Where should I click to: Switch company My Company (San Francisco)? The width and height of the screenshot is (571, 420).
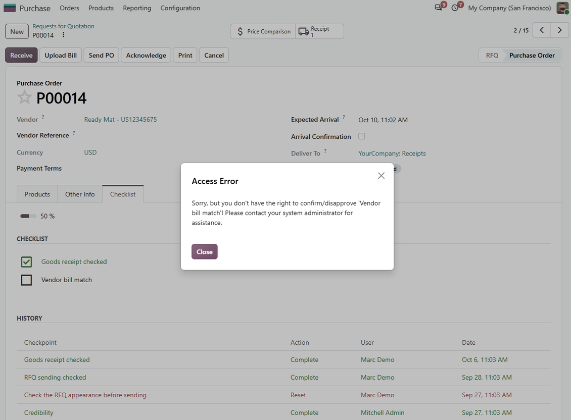[509, 8]
